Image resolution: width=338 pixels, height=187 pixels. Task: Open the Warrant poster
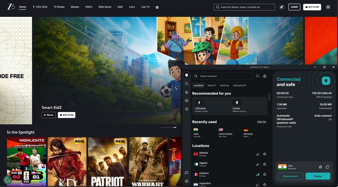[148, 162]
